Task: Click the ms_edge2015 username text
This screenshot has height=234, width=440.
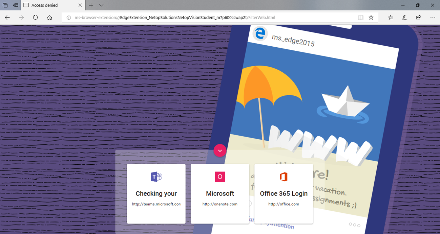Action: (x=293, y=40)
